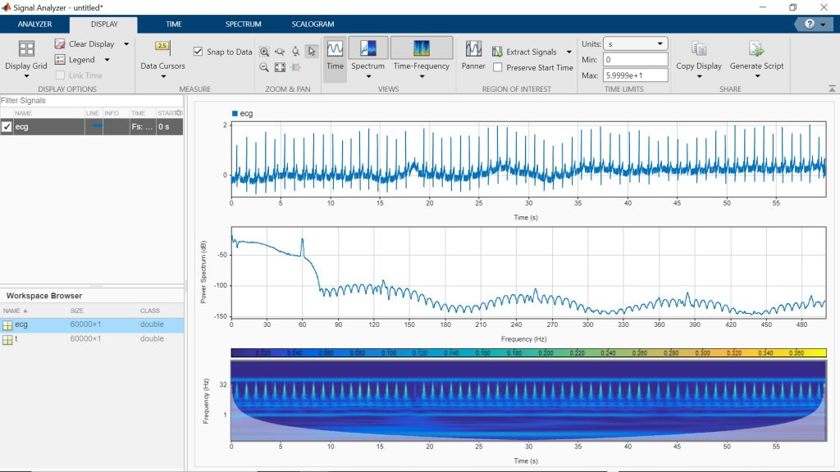Uncheck Snap to Data
This screenshot has width=840, height=472.
198,52
